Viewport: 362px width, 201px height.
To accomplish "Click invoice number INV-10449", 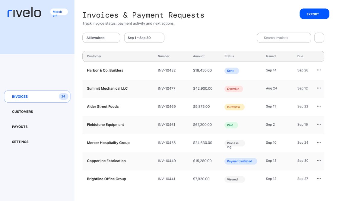I will [167, 161].
